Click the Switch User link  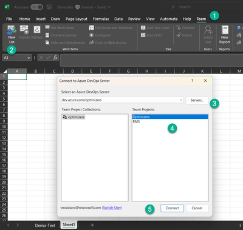click(x=112, y=208)
